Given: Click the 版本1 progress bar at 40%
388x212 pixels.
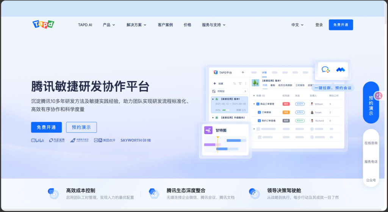Looking at the screenshot, I should (x=226, y=110).
